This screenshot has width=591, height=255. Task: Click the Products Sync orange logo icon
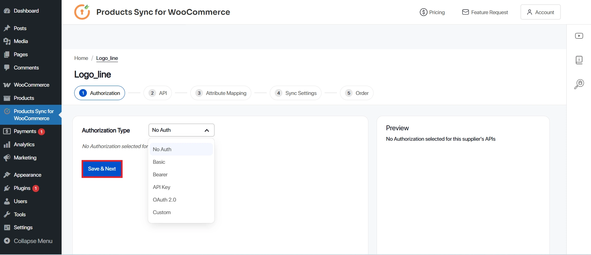[82, 12]
